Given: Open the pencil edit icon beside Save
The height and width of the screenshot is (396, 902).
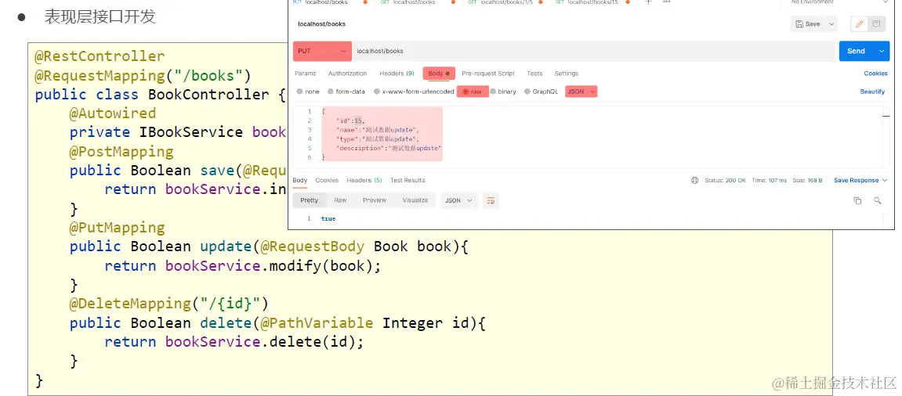Looking at the screenshot, I should pyautogui.click(x=860, y=24).
